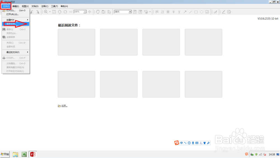Choose 打开(O)... in the File menu
This screenshot has width=280, height=158.
click(x=15, y=11)
